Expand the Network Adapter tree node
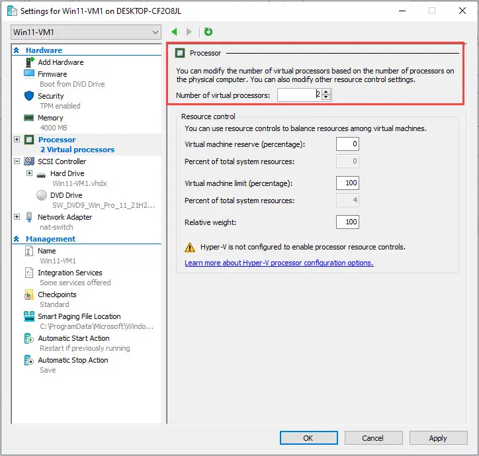 click(x=17, y=216)
